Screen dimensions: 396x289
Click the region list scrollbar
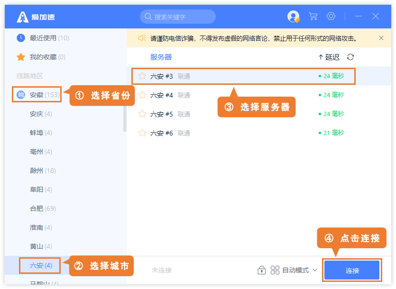[x=125, y=117]
